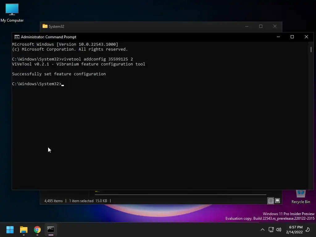316x237 pixels.
Task: Open the Windows Start menu
Action: [x=10, y=230]
